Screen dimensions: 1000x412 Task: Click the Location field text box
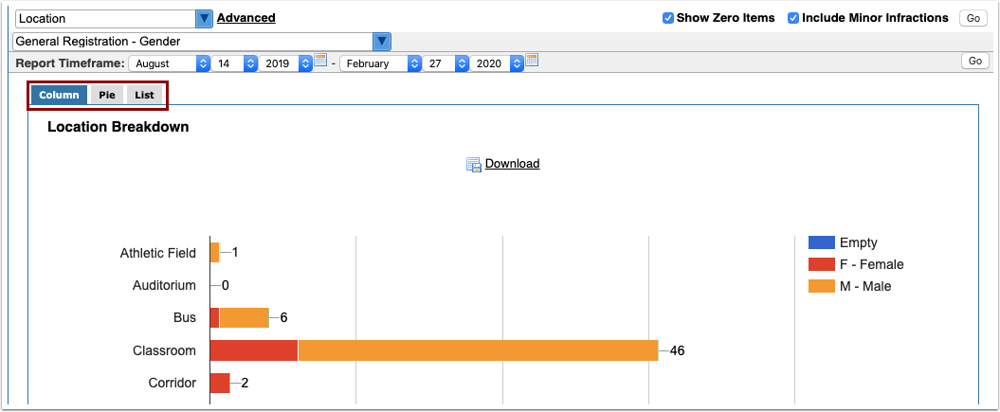coord(105,18)
